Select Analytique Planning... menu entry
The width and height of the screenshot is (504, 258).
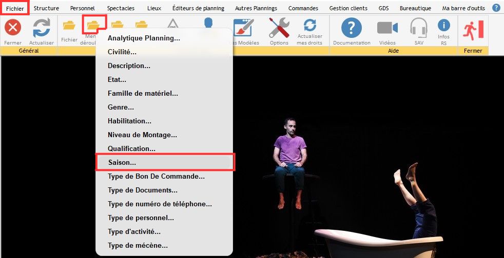pos(144,38)
